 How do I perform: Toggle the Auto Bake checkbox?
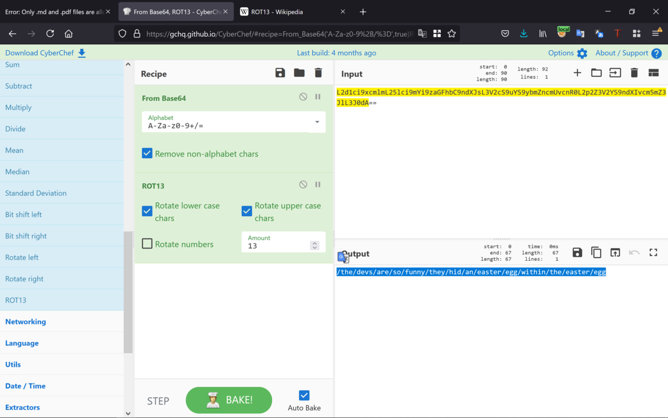coord(304,395)
